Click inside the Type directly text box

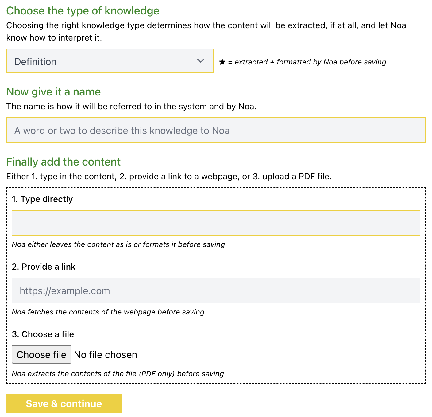[216, 223]
